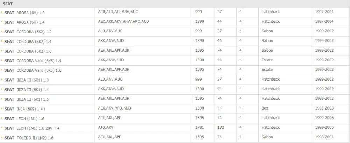
Task: Click the arrow icon beside INCA (6K9) 1.4 i
Action: pos(2,108)
